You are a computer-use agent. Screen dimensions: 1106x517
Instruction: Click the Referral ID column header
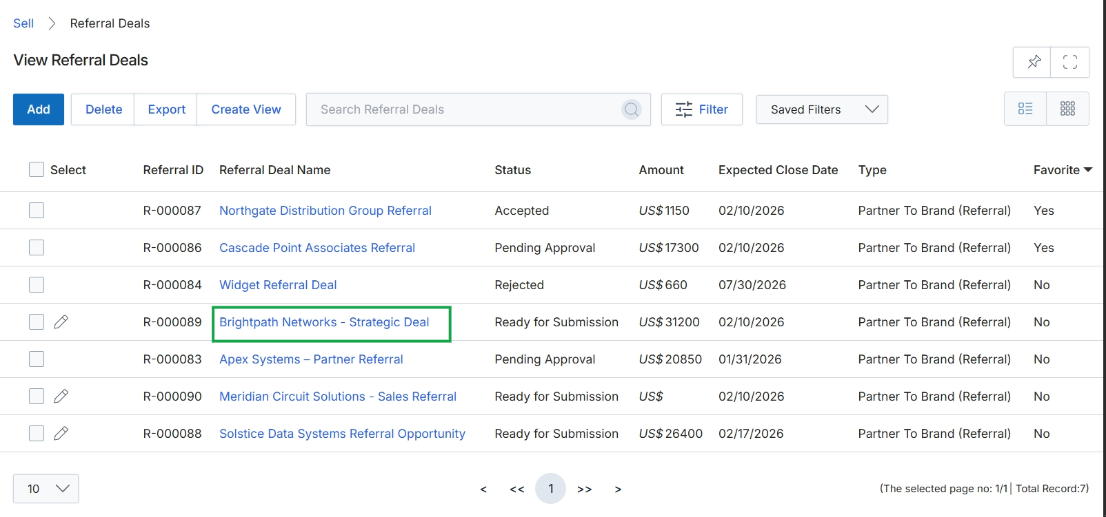pos(173,170)
